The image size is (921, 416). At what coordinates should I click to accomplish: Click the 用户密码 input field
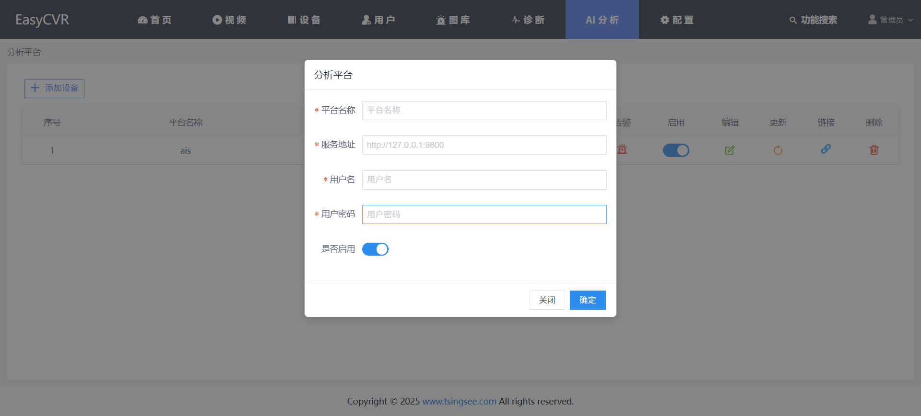pyautogui.click(x=484, y=214)
